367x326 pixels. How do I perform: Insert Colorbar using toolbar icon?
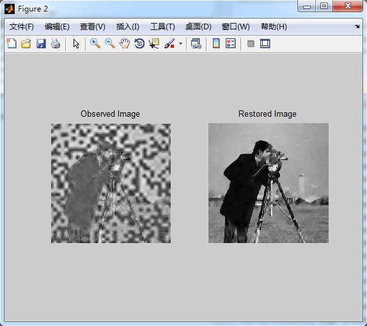point(216,43)
